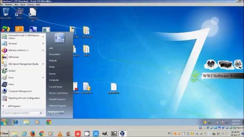Open Computer Management

[23, 91]
